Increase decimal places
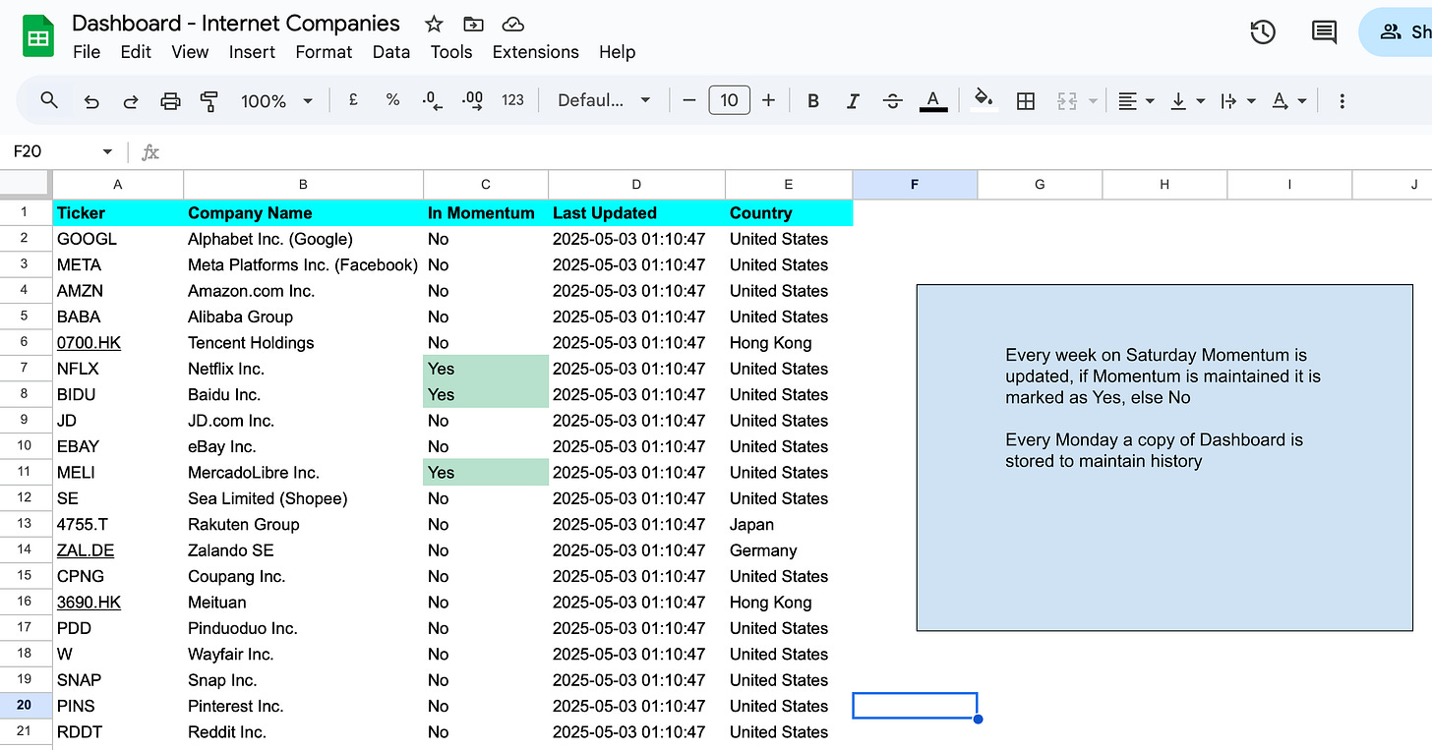The image size is (1432, 750). coord(472,100)
